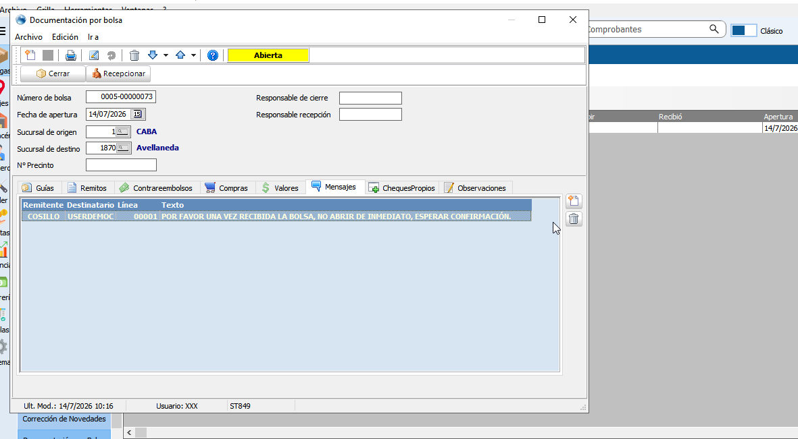Switch to the Contrareembolsos tab
The height and width of the screenshot is (439, 798).
pos(156,188)
